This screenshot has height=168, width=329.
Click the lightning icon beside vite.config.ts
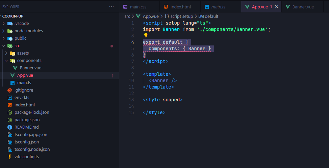tap(10, 157)
